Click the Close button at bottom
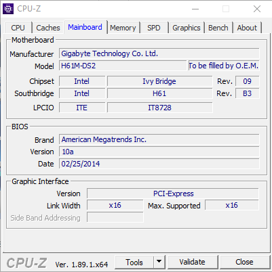 [244, 262]
